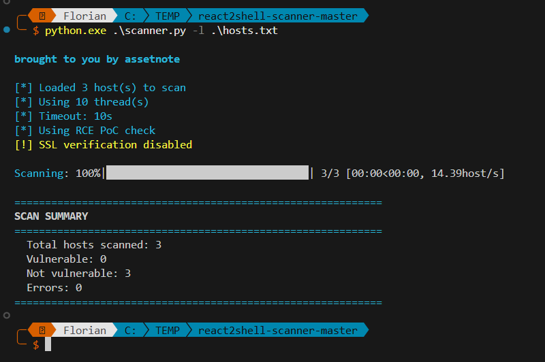545x362 pixels.
Task: Click the TEMP segment in the bottom prompt
Action: coord(168,331)
